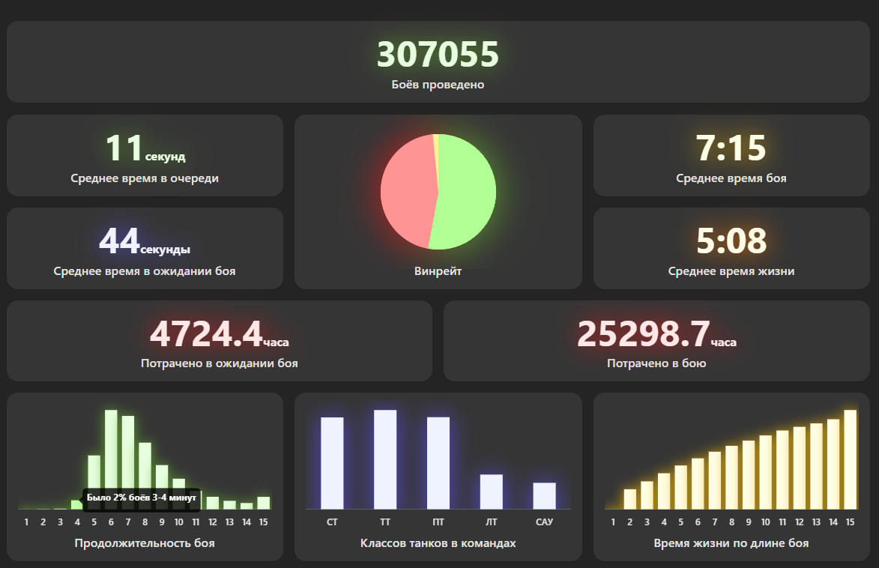Image resolution: width=879 pixels, height=568 pixels.
Task: Click the ПТ tank class bar
Action: click(x=438, y=463)
